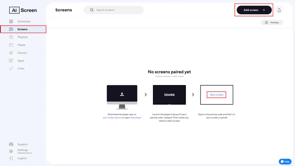Click the Logout door icon

[11, 158]
